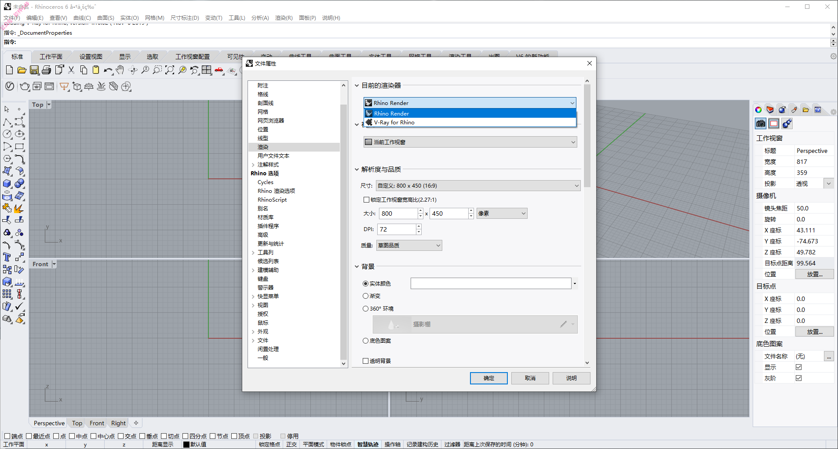Viewport: 838px width, 449px height.
Task: Select the 实体颜色 background radio button
Action: point(365,284)
